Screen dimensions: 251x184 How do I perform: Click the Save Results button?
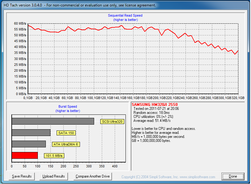[x=22, y=176]
